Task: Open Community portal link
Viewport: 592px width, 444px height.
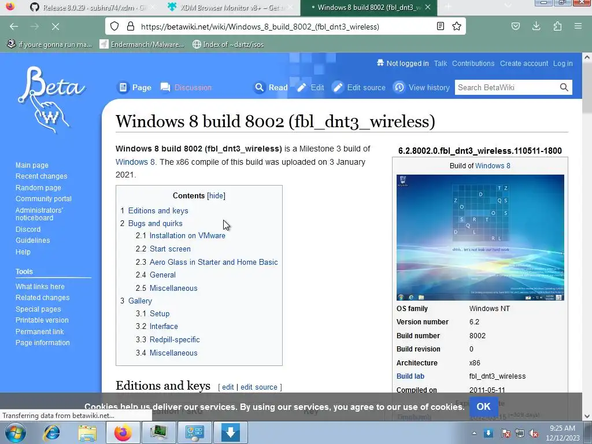Action: click(43, 199)
